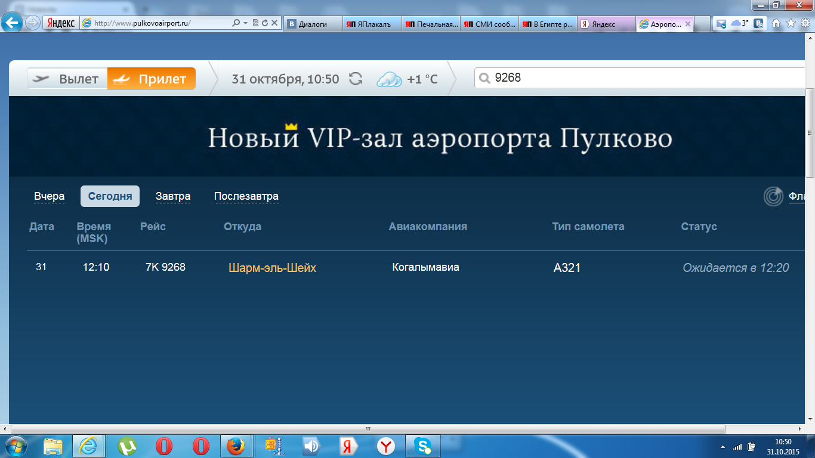This screenshot has width=815, height=458.
Task: Open the taskbar clock showing 10:50
Action: click(x=783, y=446)
